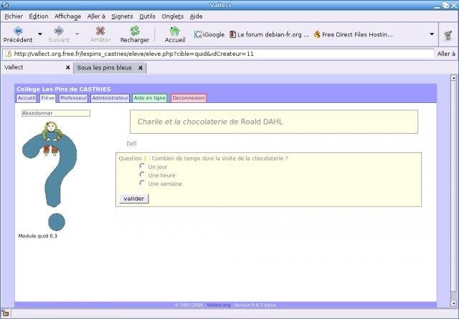Open the back history dropdown arrow
Viewport: 459px width, 319px height.
pos(40,34)
